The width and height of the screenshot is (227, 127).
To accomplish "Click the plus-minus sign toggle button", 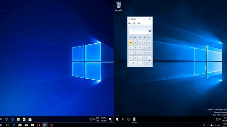I will 144,42.
